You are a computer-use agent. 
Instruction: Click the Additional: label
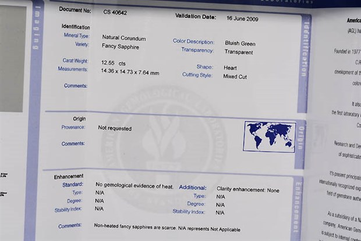[x=193, y=188]
